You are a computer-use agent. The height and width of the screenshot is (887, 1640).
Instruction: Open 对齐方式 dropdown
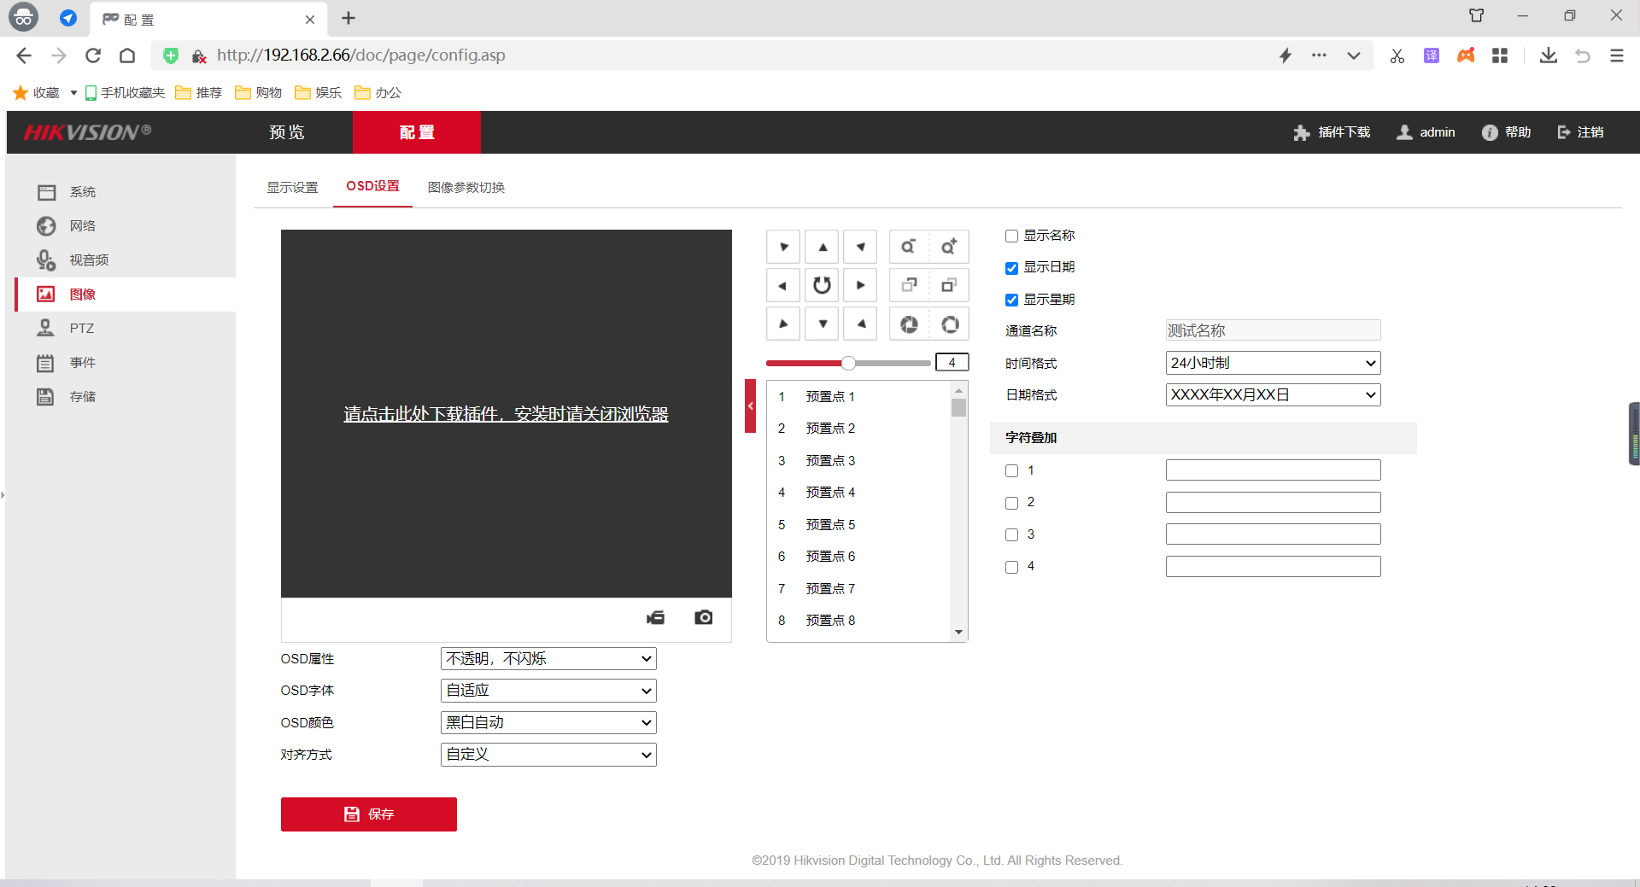click(548, 755)
